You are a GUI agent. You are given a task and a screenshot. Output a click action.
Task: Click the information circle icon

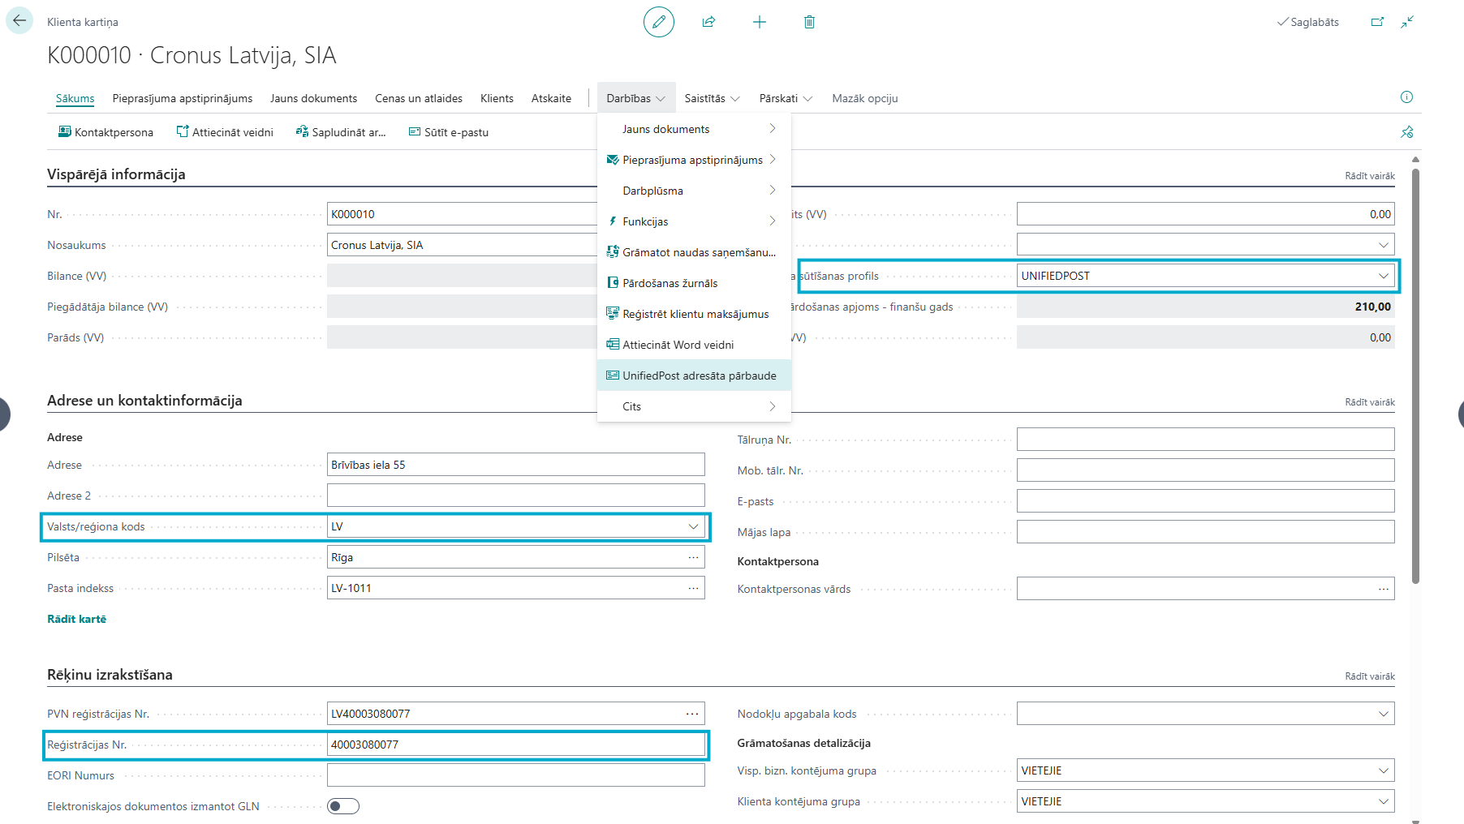[1406, 97]
